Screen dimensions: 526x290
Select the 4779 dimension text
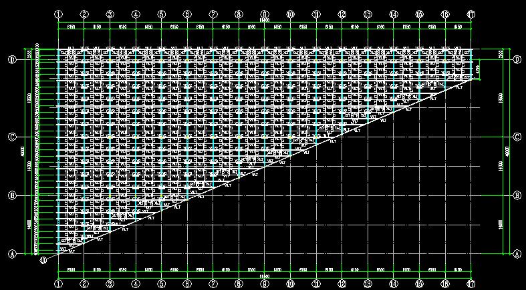[x=478, y=69]
